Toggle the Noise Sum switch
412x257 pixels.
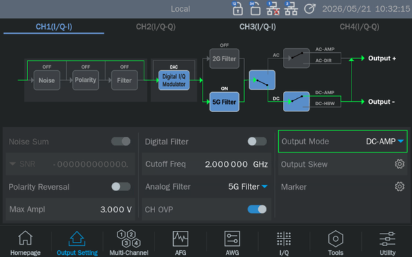(x=121, y=142)
